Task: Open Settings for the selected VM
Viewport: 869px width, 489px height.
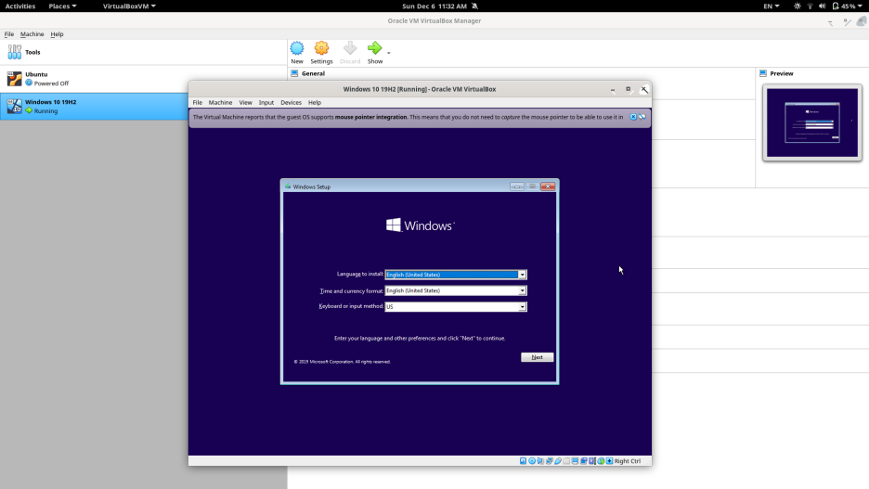Action: point(321,53)
